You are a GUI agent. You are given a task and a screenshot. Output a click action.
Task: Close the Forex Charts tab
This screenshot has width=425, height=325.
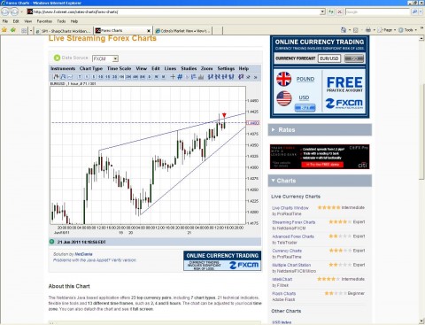point(149,31)
